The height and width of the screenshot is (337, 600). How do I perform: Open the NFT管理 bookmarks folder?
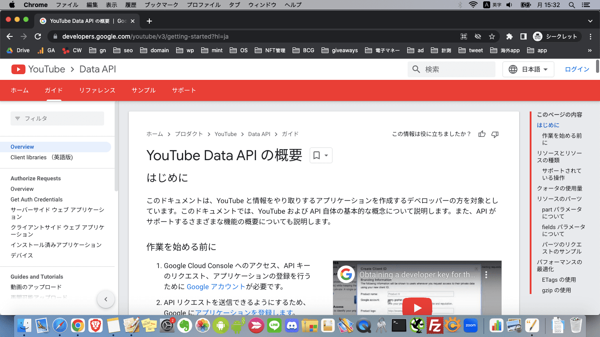coord(270,50)
